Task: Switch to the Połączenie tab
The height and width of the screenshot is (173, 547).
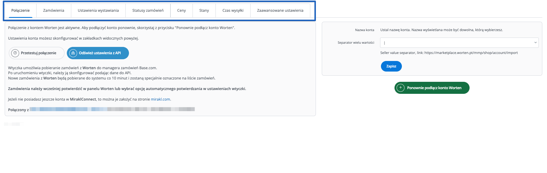Action: (20, 11)
